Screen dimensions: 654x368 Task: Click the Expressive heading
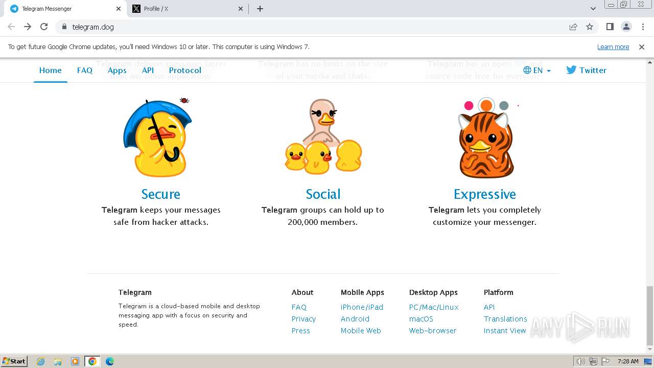[485, 194]
